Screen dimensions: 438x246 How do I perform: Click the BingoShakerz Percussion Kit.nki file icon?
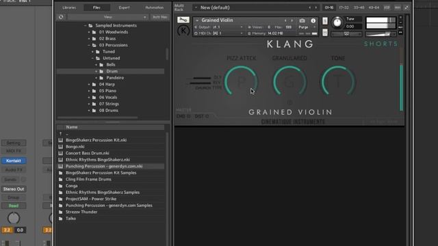pyautogui.click(x=61, y=140)
